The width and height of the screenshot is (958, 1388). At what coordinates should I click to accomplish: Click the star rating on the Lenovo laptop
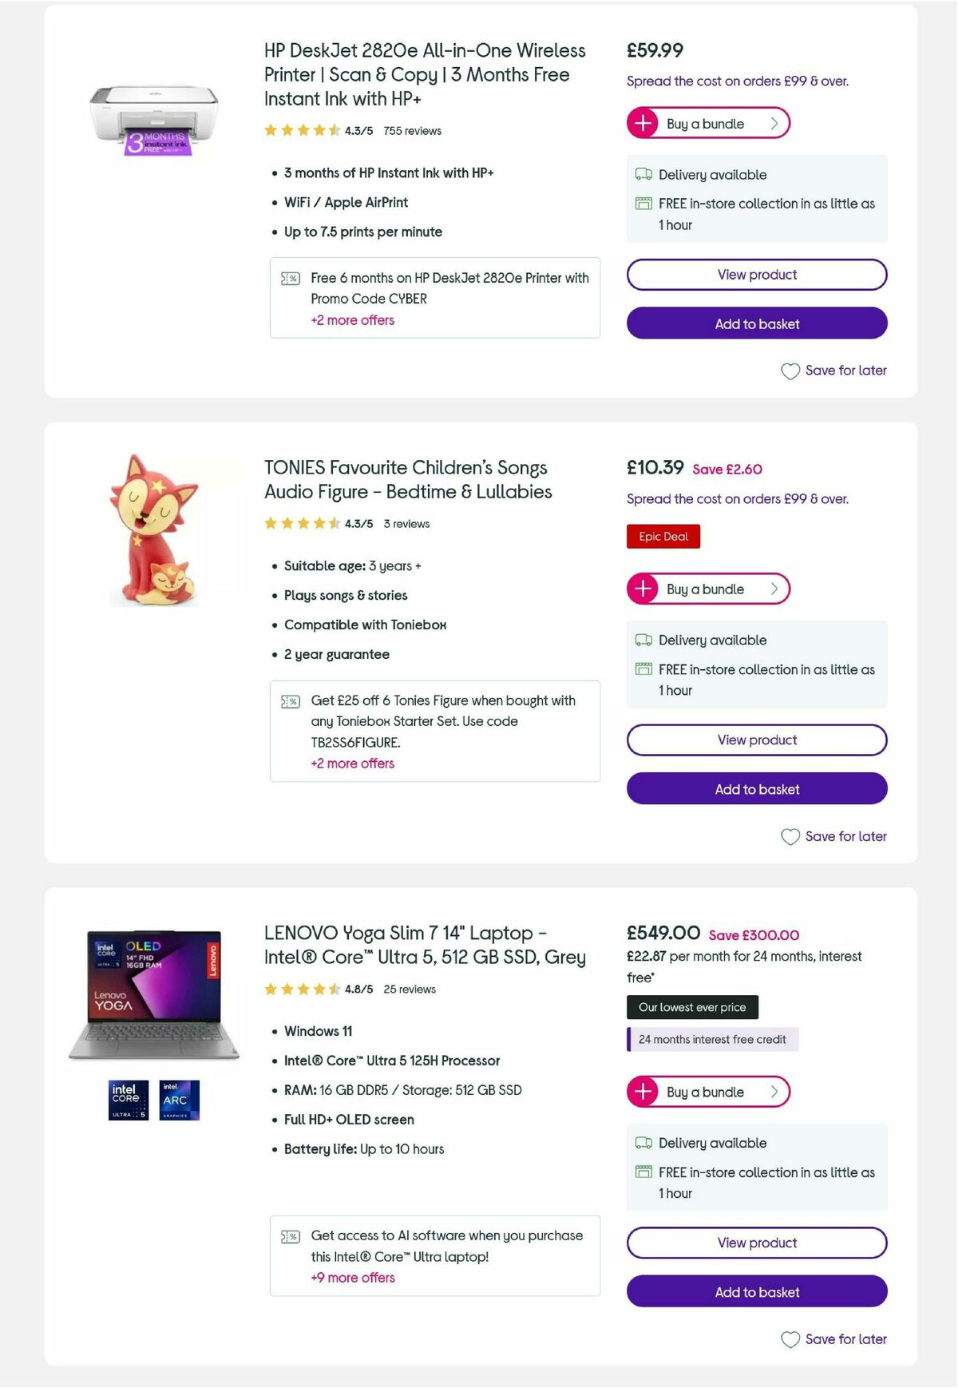coord(303,989)
